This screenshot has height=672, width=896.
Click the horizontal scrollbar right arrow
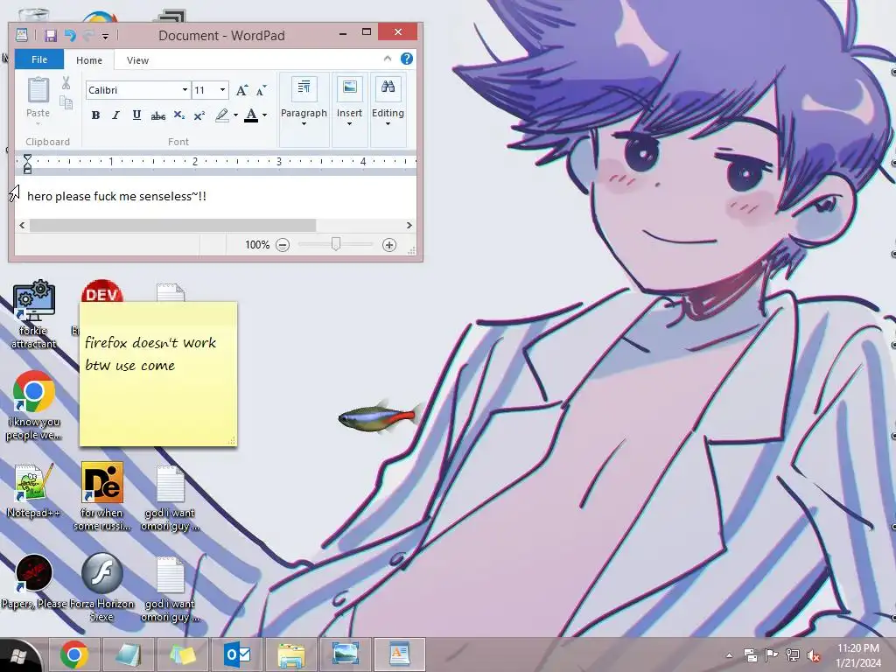[x=409, y=225]
